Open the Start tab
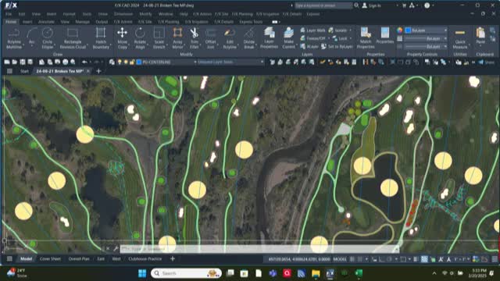Screen dimensions: 500x281 coord(24,71)
